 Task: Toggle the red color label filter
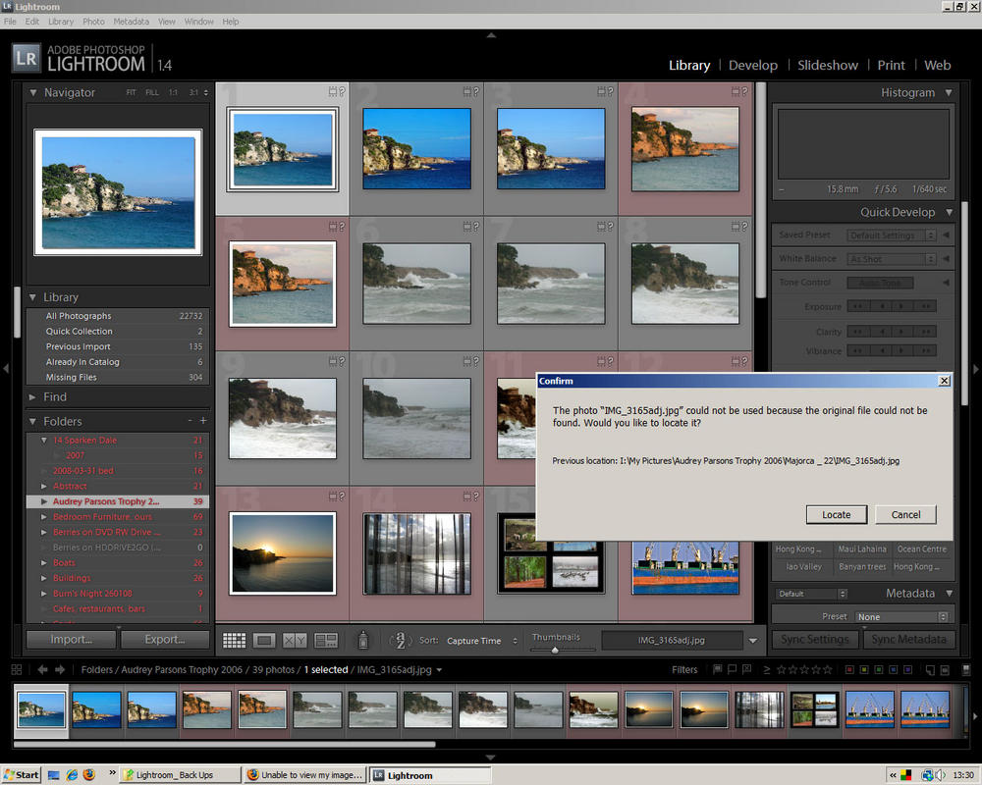(x=849, y=670)
